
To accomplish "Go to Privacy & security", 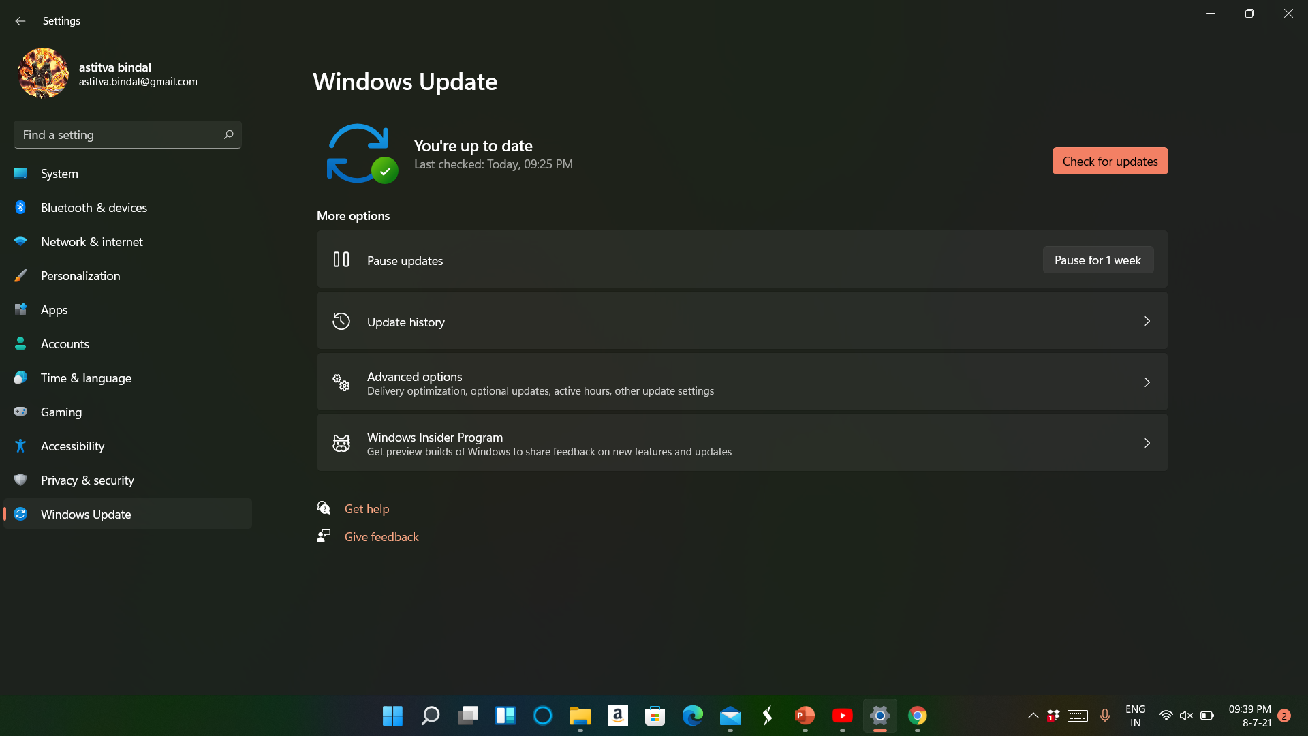I will pos(127,480).
